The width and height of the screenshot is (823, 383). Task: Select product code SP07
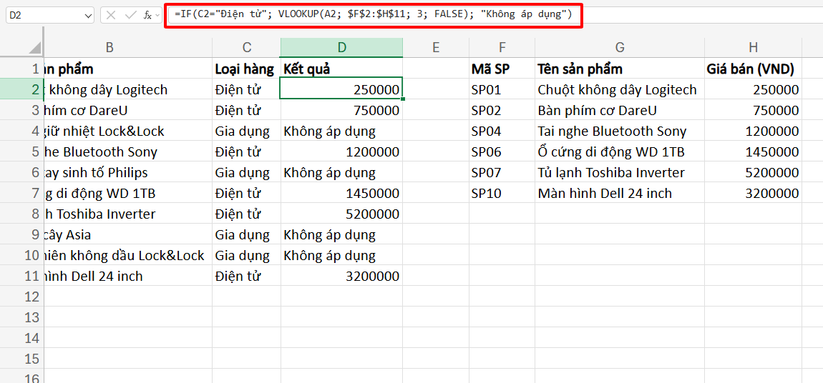click(x=502, y=172)
